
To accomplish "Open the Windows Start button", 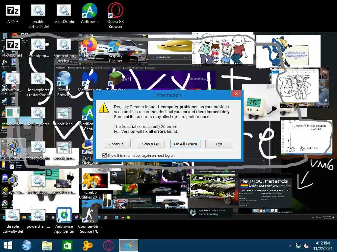I will click(8, 245).
